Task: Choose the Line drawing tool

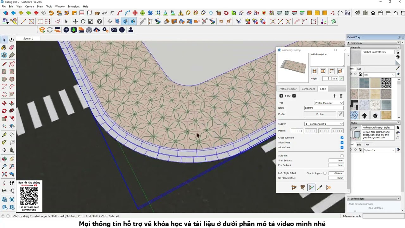Action: click(4, 63)
